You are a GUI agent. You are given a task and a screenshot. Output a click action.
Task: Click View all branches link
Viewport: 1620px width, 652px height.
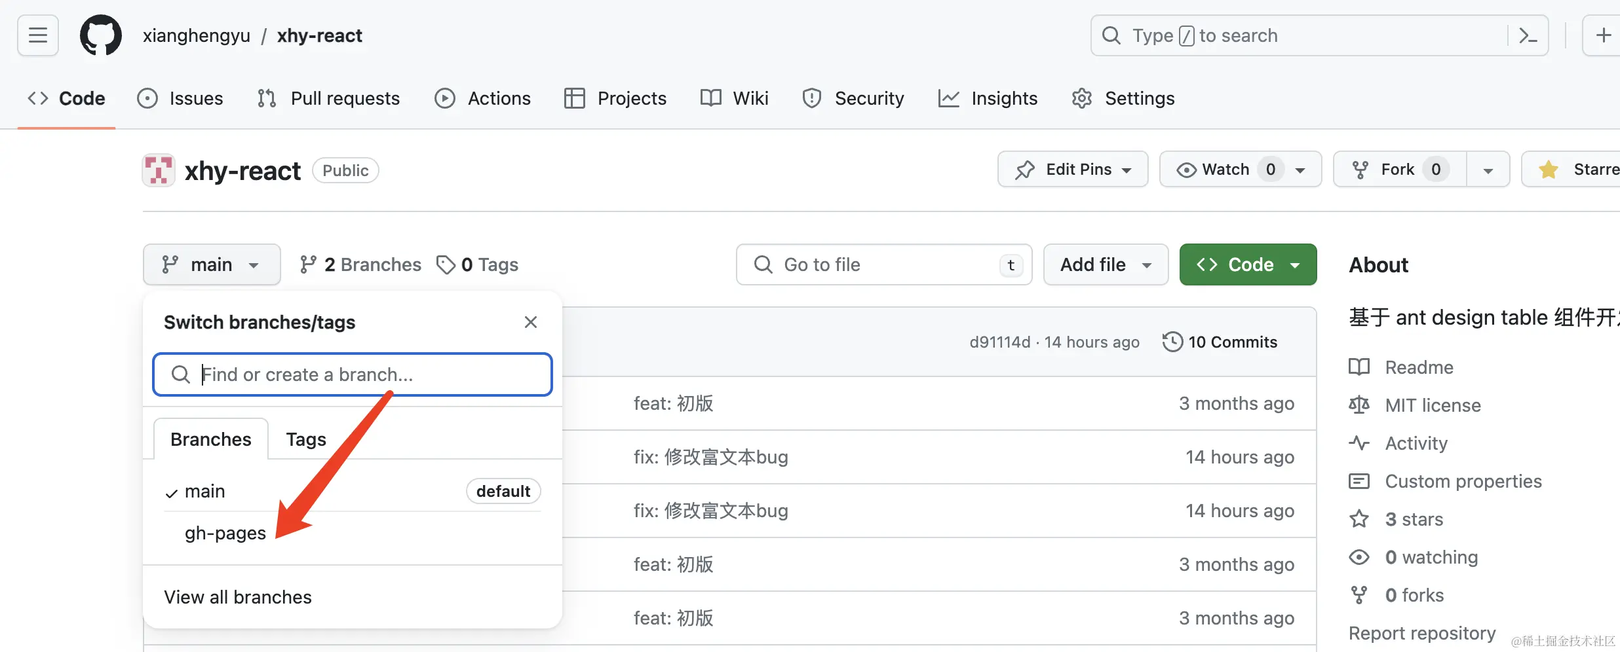[x=238, y=597]
